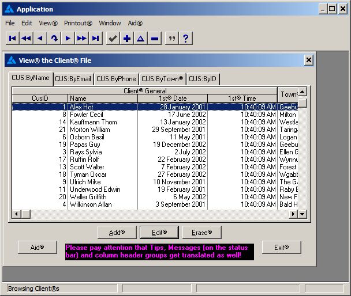Select the Tyman Oscar row
The image size is (351, 296).
click(155, 174)
